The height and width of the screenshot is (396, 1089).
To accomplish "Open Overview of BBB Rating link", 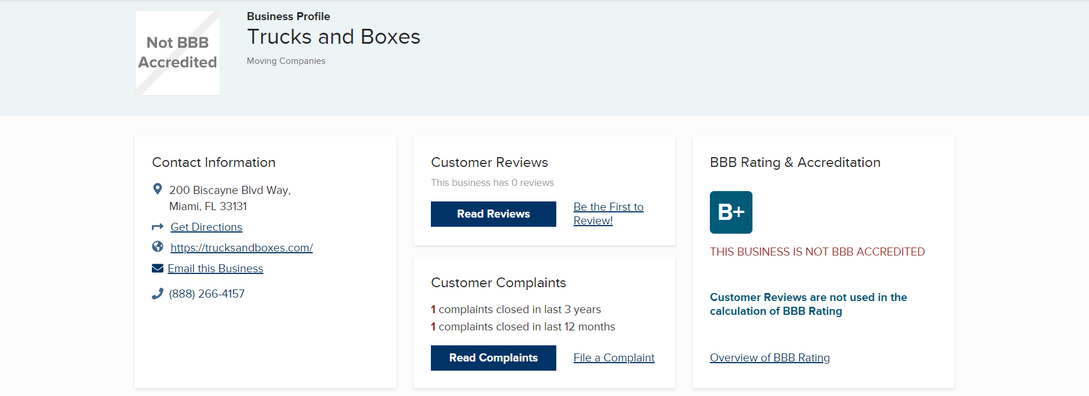I will (770, 358).
